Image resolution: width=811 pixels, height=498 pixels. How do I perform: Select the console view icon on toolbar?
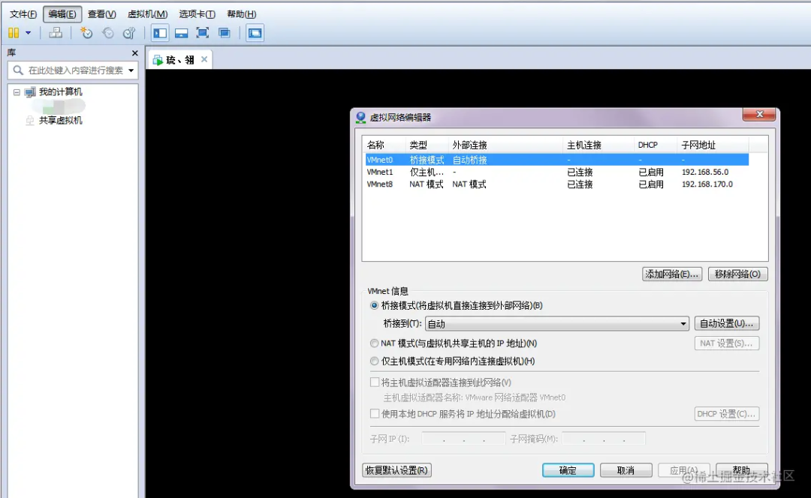point(255,33)
